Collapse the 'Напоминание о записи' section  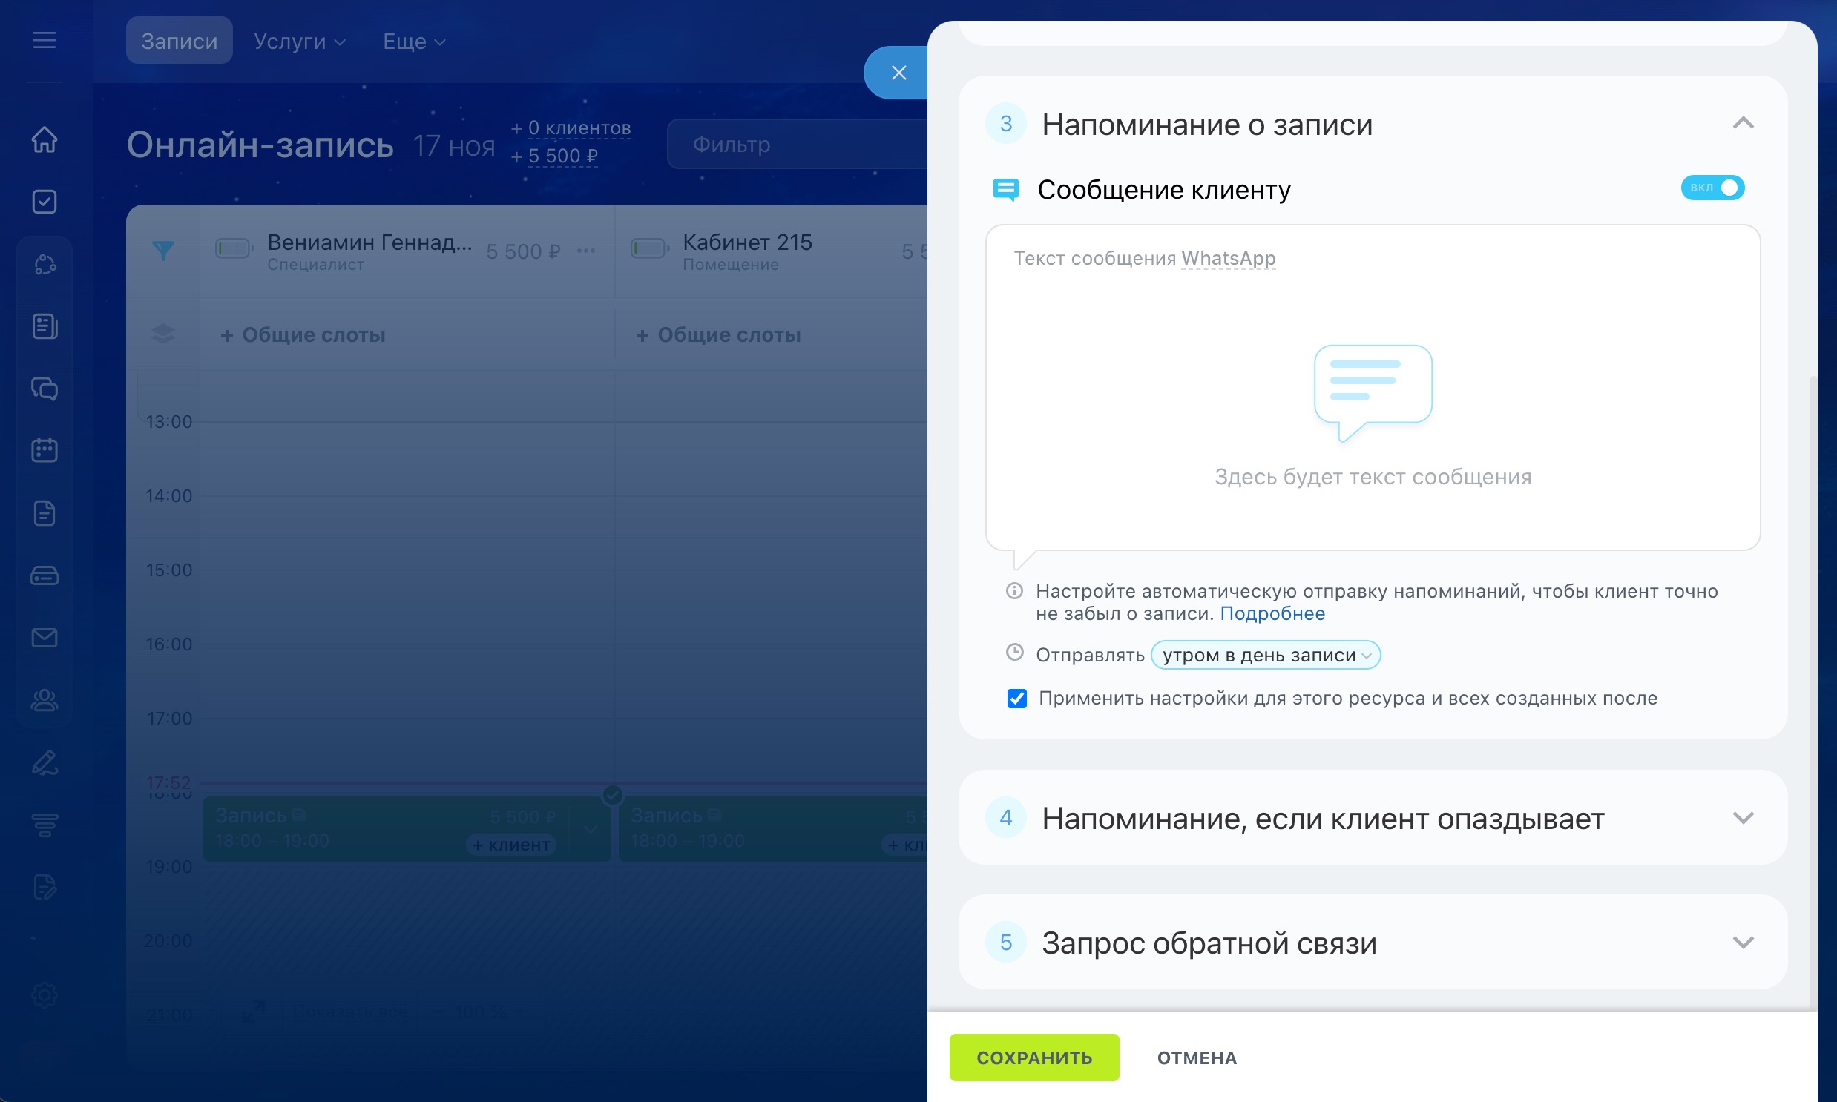click(1743, 124)
